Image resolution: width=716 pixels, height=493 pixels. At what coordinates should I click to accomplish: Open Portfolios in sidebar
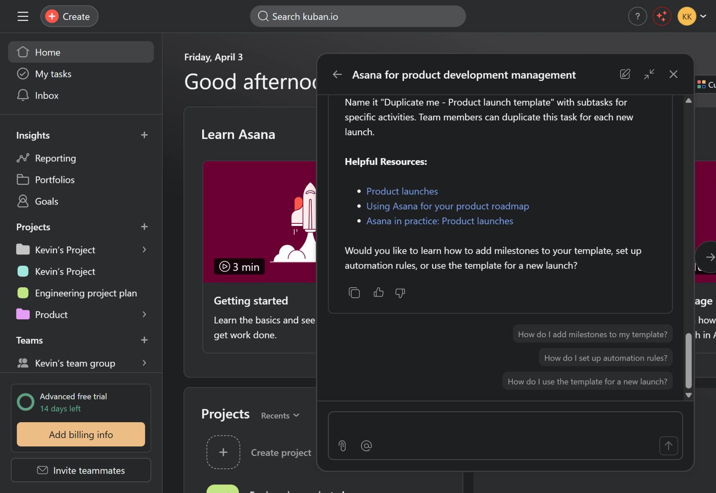pyautogui.click(x=81, y=180)
